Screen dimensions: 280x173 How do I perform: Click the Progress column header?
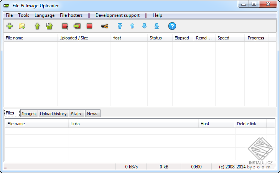257,38
